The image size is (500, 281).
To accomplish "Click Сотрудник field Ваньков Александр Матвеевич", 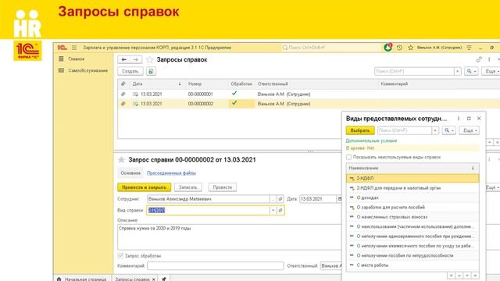I will tap(209, 199).
